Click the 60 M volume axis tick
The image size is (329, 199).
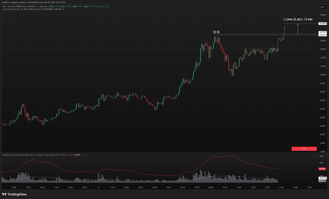tap(322, 163)
